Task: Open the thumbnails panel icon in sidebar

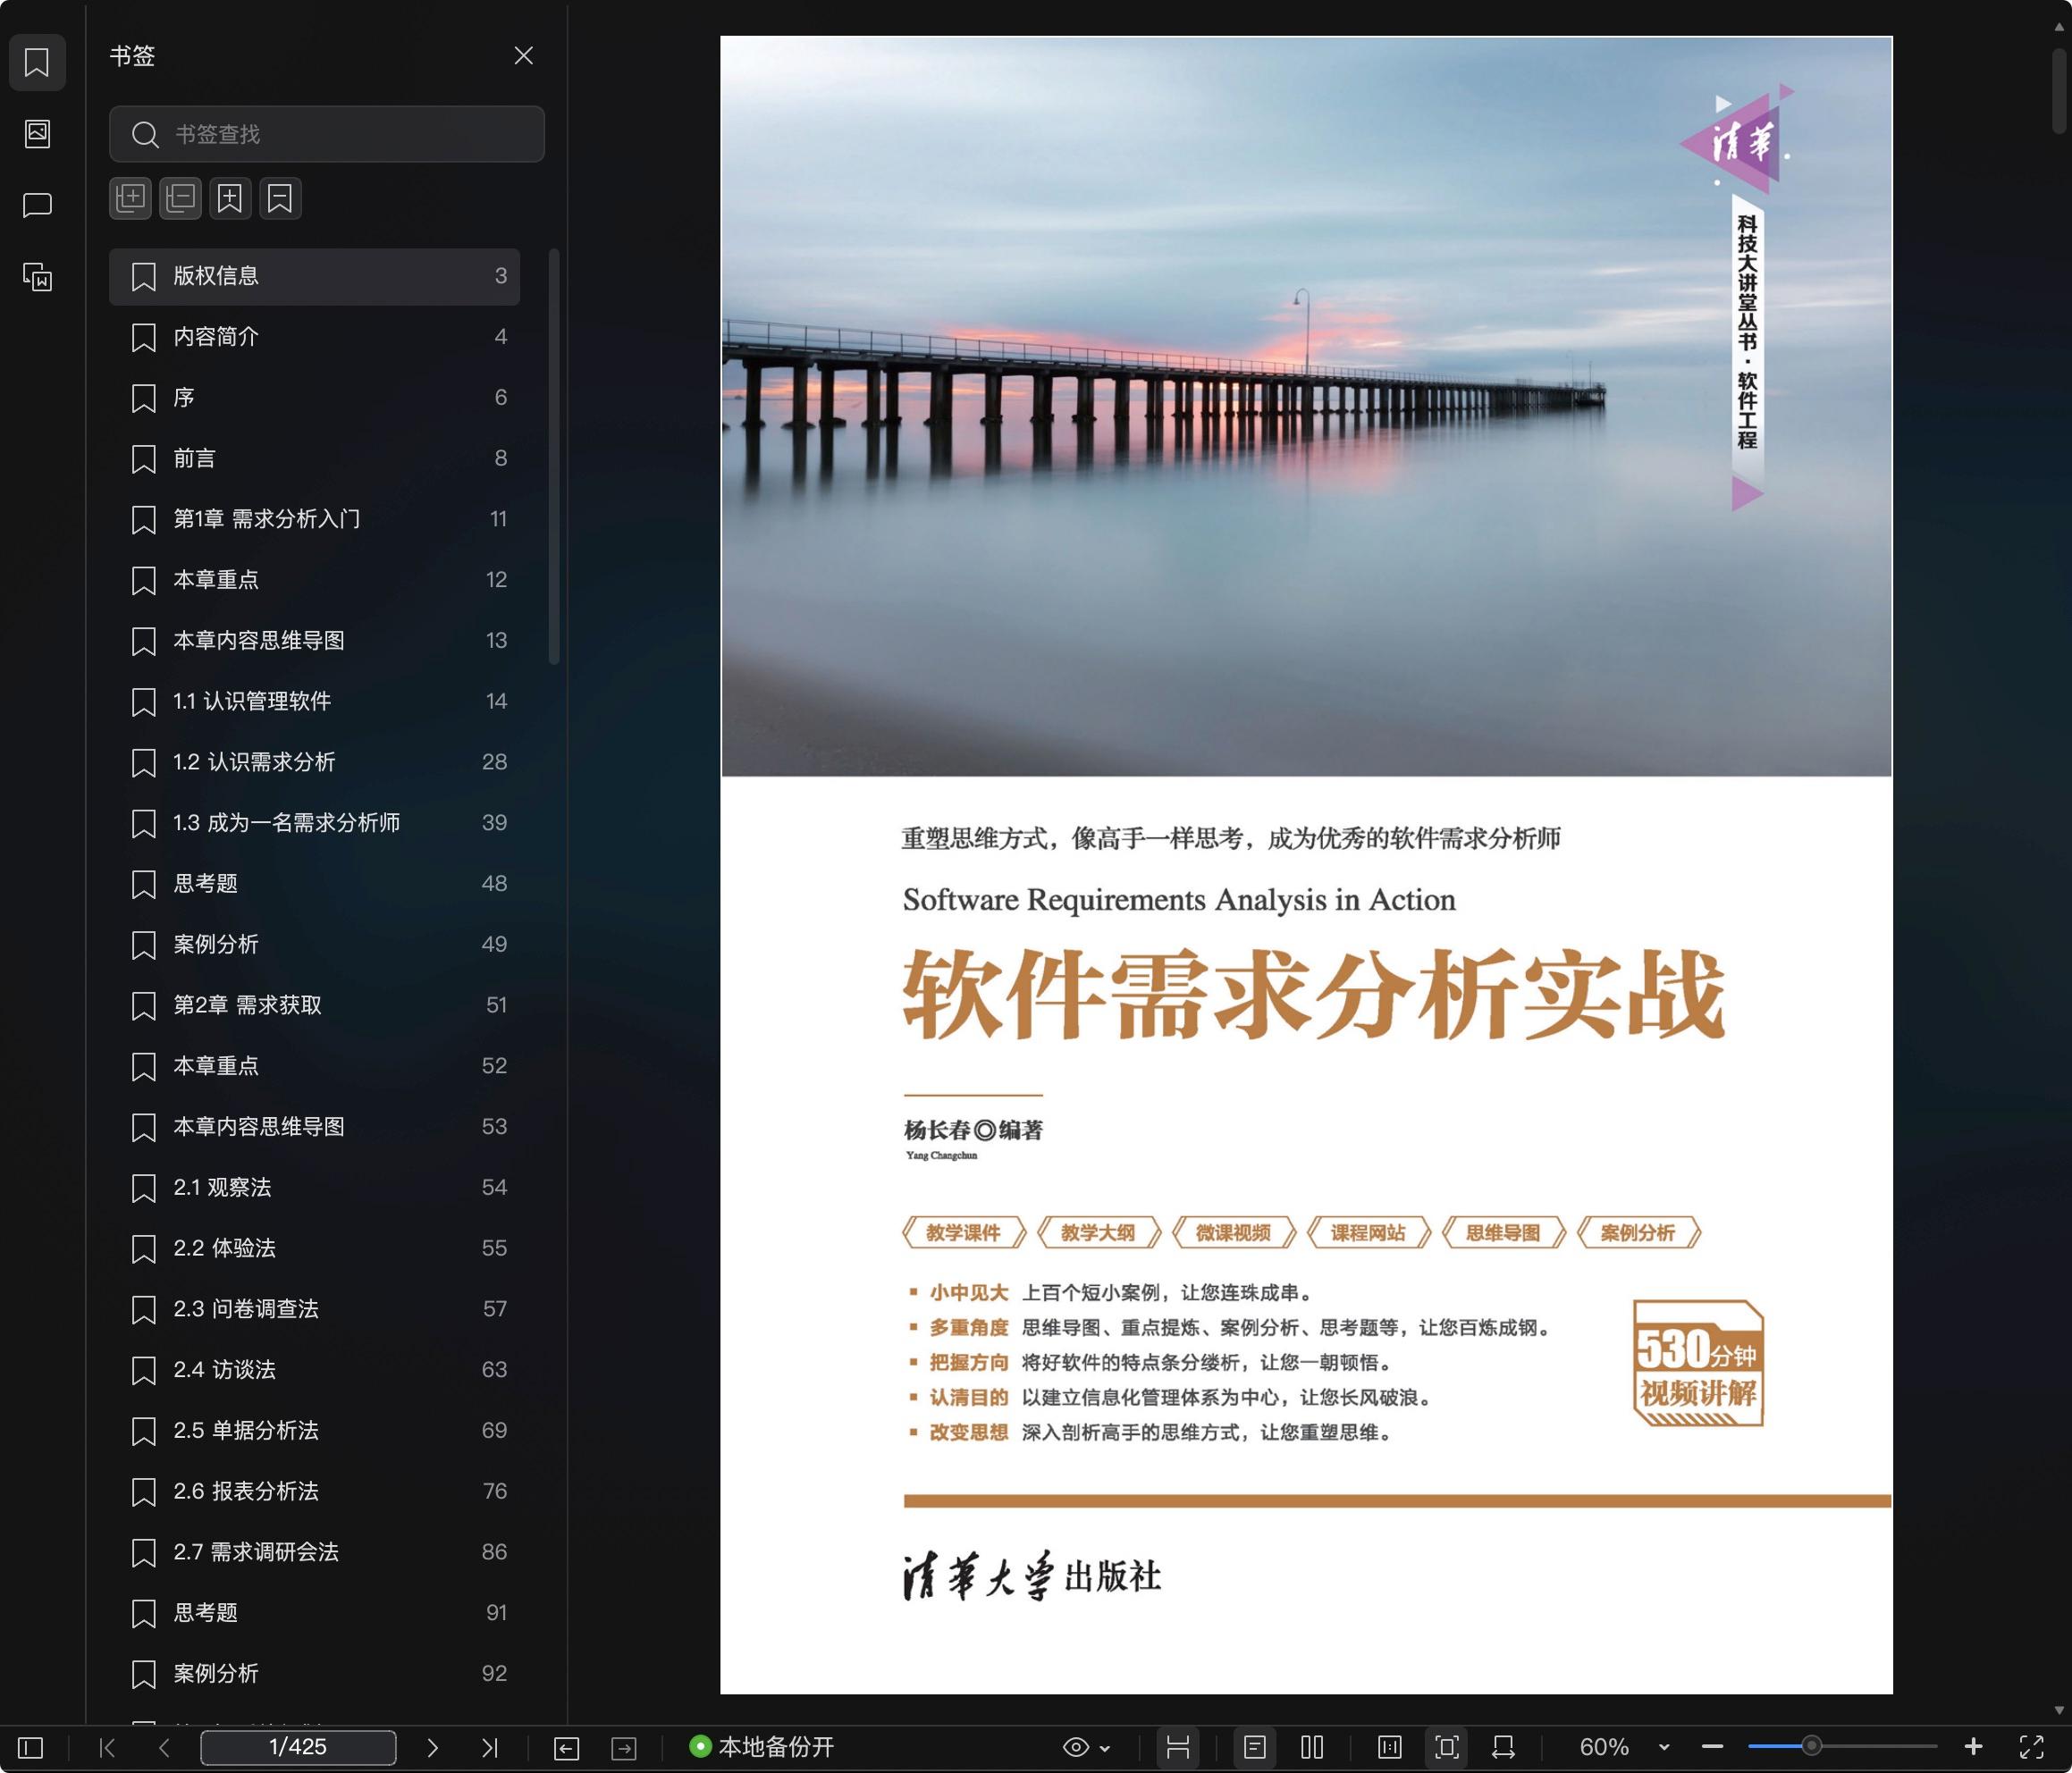Action: 37,133
